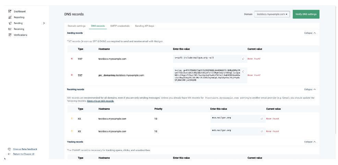Click the Reporting chart icon
Viewport: 338px width, 165px height.
click(x=10, y=17)
